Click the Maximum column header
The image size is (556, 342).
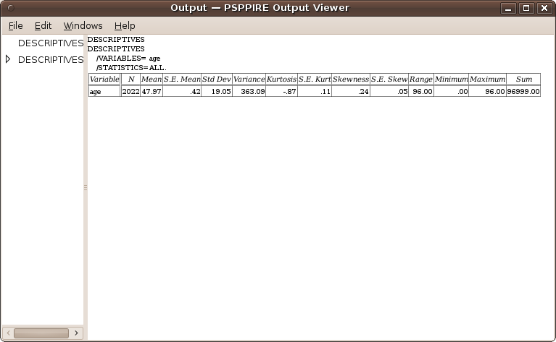coord(488,80)
